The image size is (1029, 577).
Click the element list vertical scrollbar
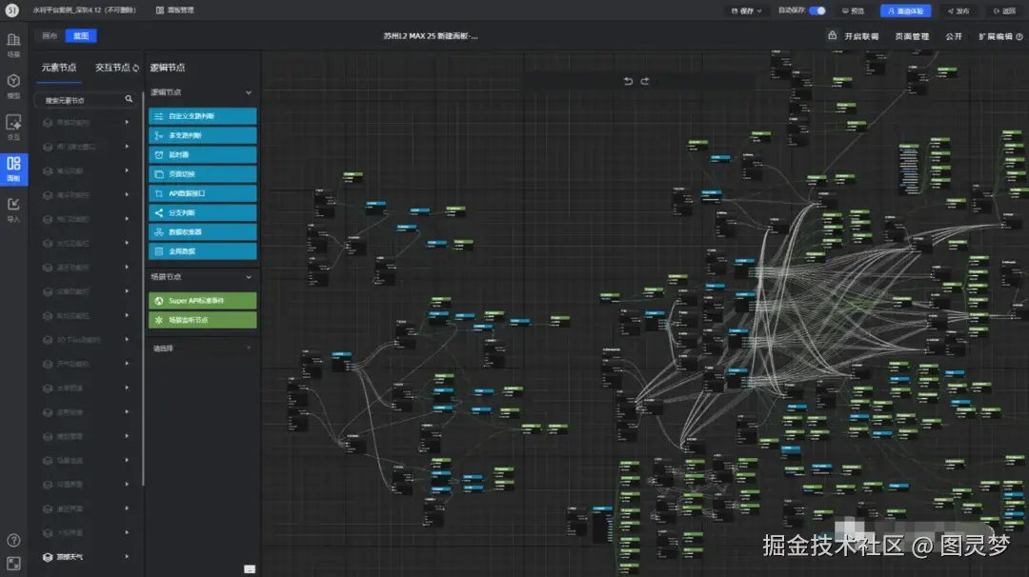pyautogui.click(x=143, y=288)
